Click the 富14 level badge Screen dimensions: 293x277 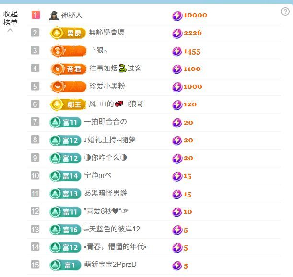coord(65,176)
